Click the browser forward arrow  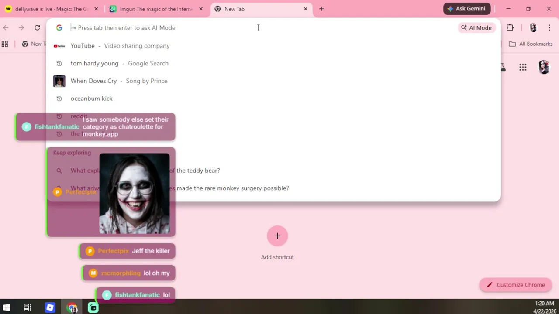point(21,27)
